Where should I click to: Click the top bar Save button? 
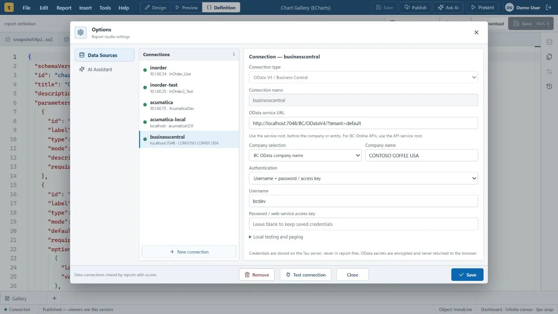[384, 7]
